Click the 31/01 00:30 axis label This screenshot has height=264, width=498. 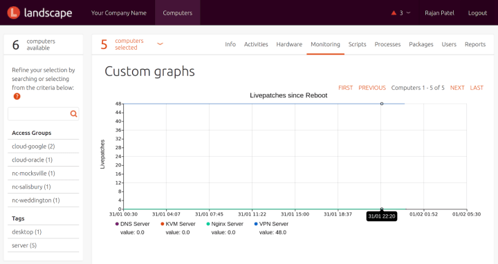[x=123, y=214]
